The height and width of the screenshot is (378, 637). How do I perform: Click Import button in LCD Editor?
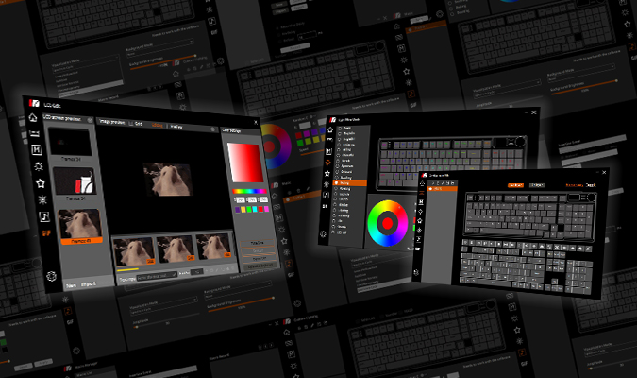88,284
